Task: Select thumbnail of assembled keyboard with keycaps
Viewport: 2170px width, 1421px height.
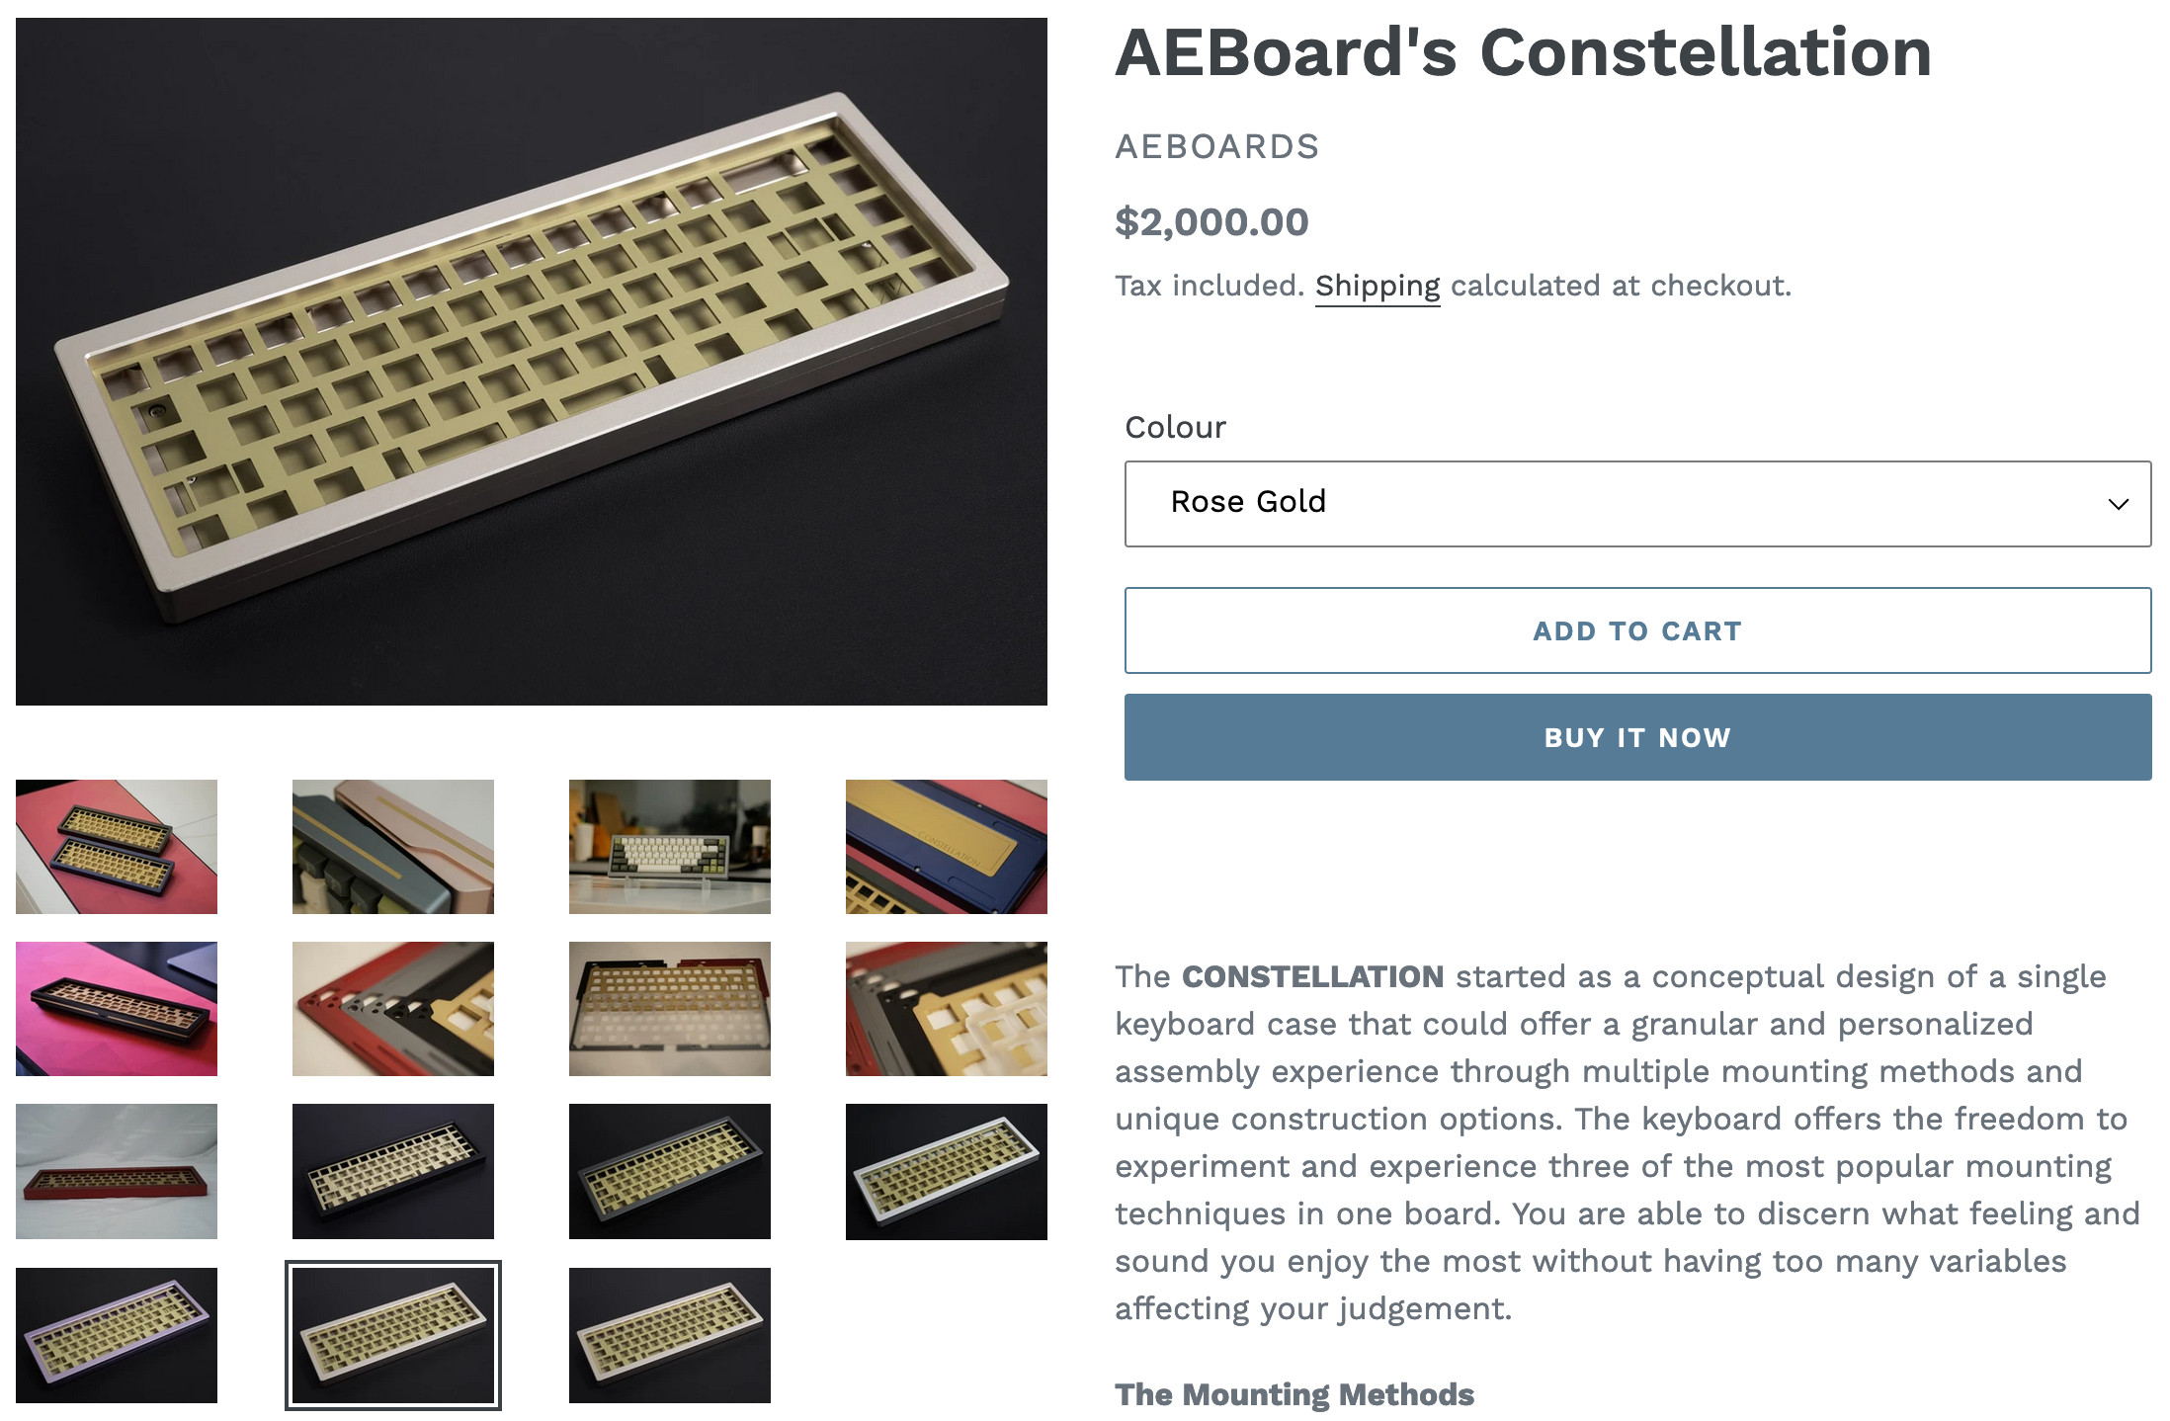Action: pyautogui.click(x=670, y=847)
